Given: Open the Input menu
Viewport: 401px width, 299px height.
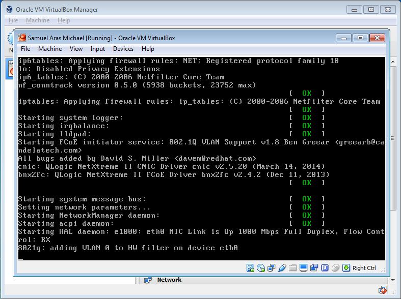Looking at the screenshot, I should pos(97,49).
